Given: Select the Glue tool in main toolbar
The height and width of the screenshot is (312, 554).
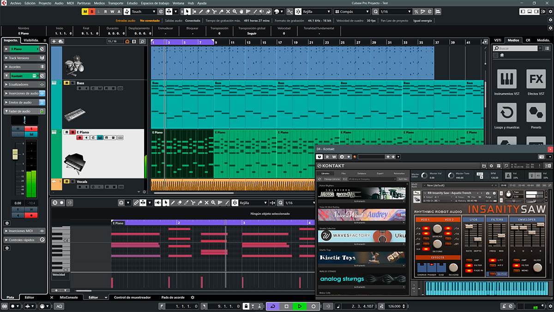Looking at the screenshot, I should [221, 12].
